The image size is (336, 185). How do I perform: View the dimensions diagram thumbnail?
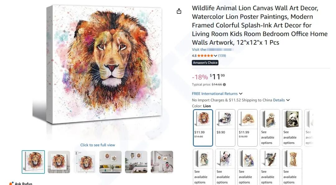point(85,162)
